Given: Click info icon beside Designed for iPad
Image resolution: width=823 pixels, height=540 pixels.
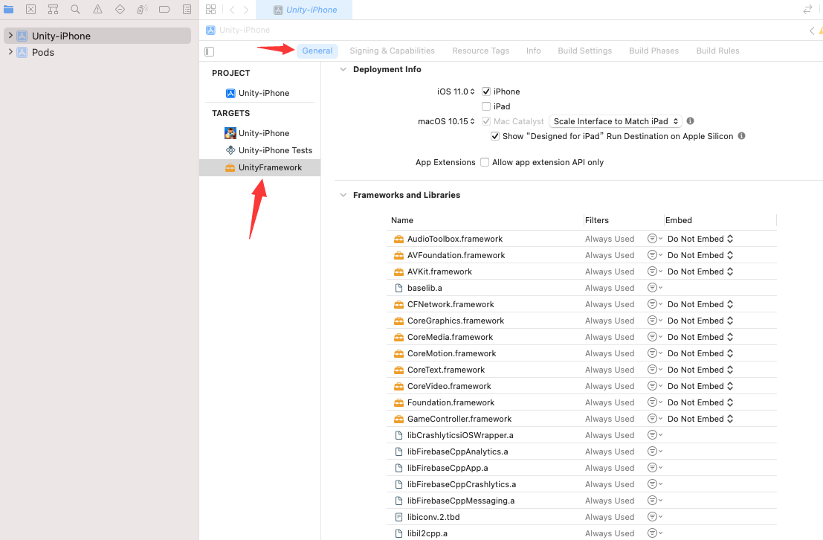Looking at the screenshot, I should click(x=742, y=135).
